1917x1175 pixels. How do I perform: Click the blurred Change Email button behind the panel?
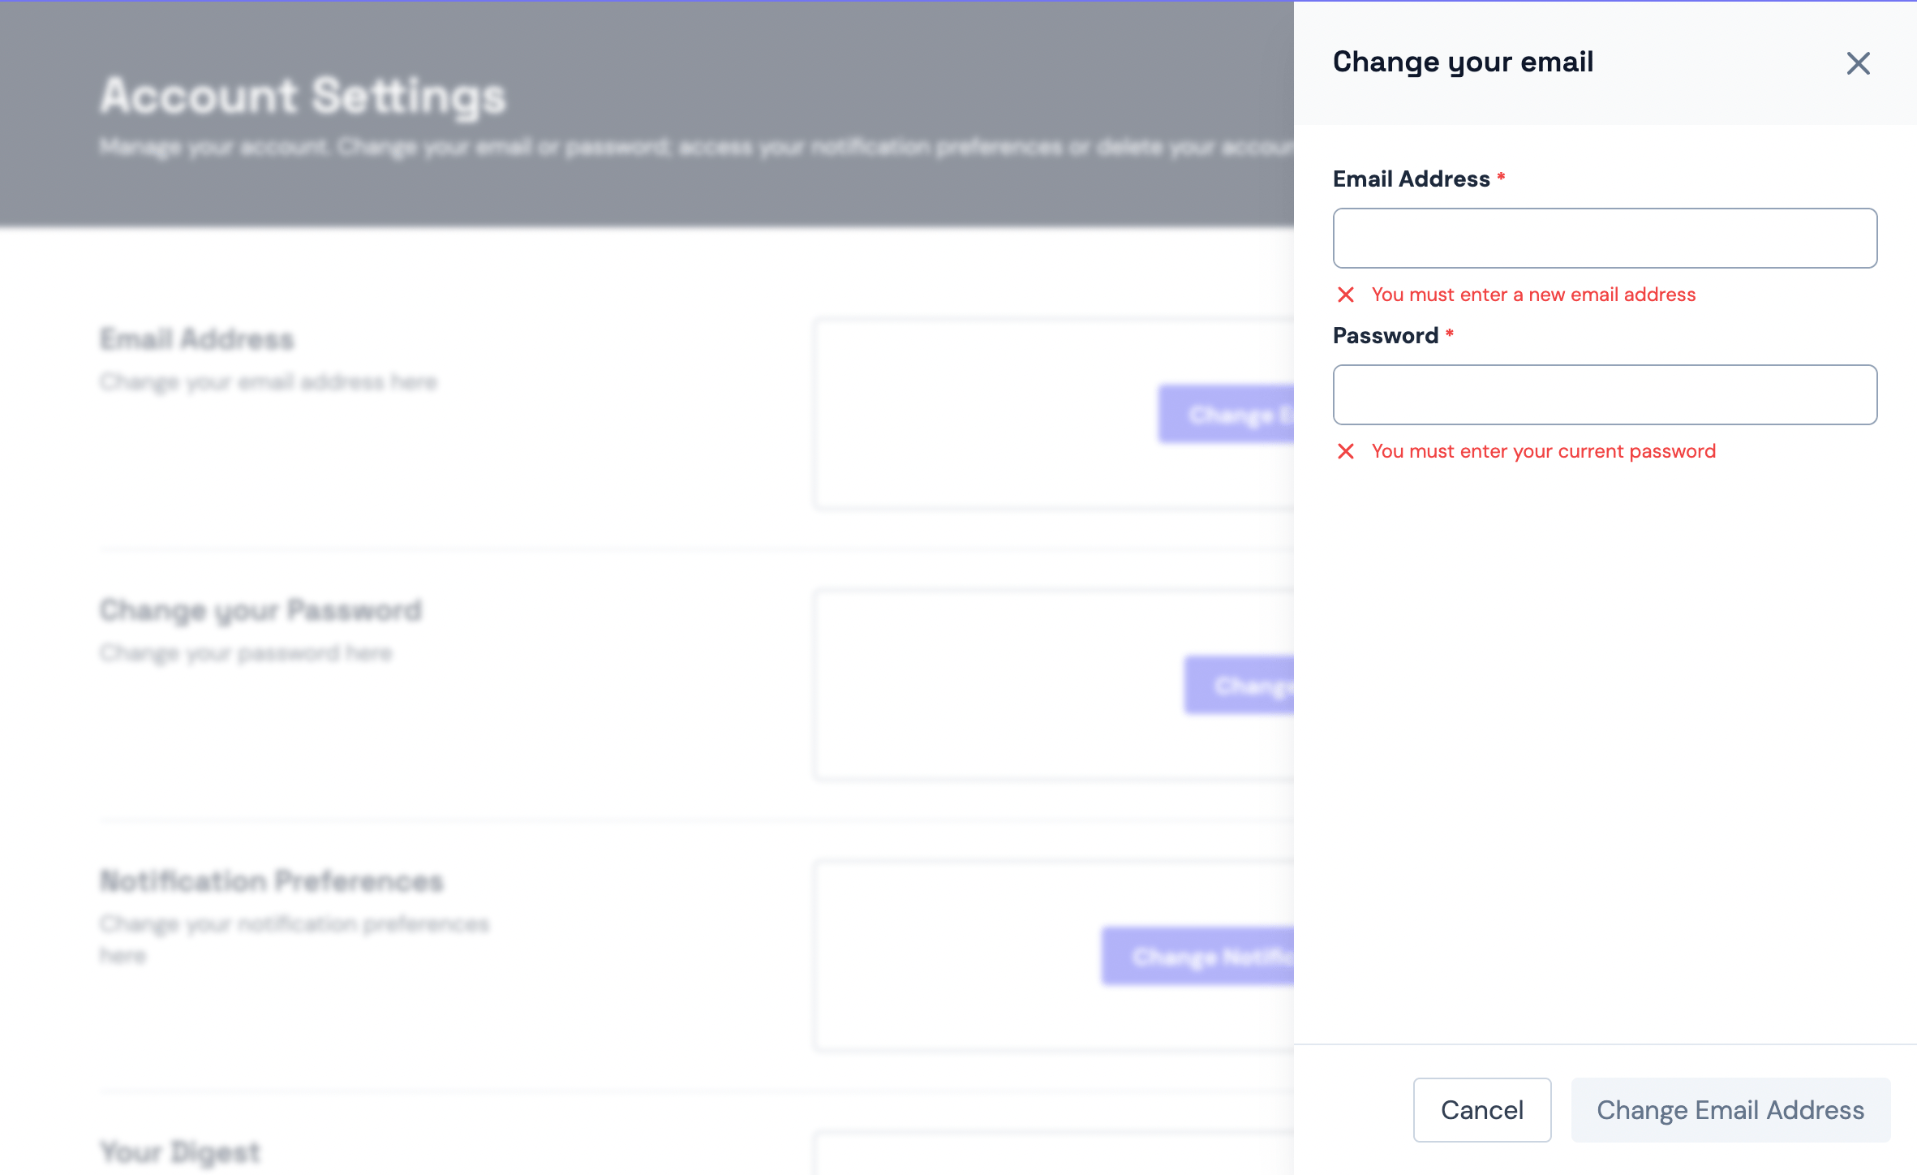click(1227, 415)
